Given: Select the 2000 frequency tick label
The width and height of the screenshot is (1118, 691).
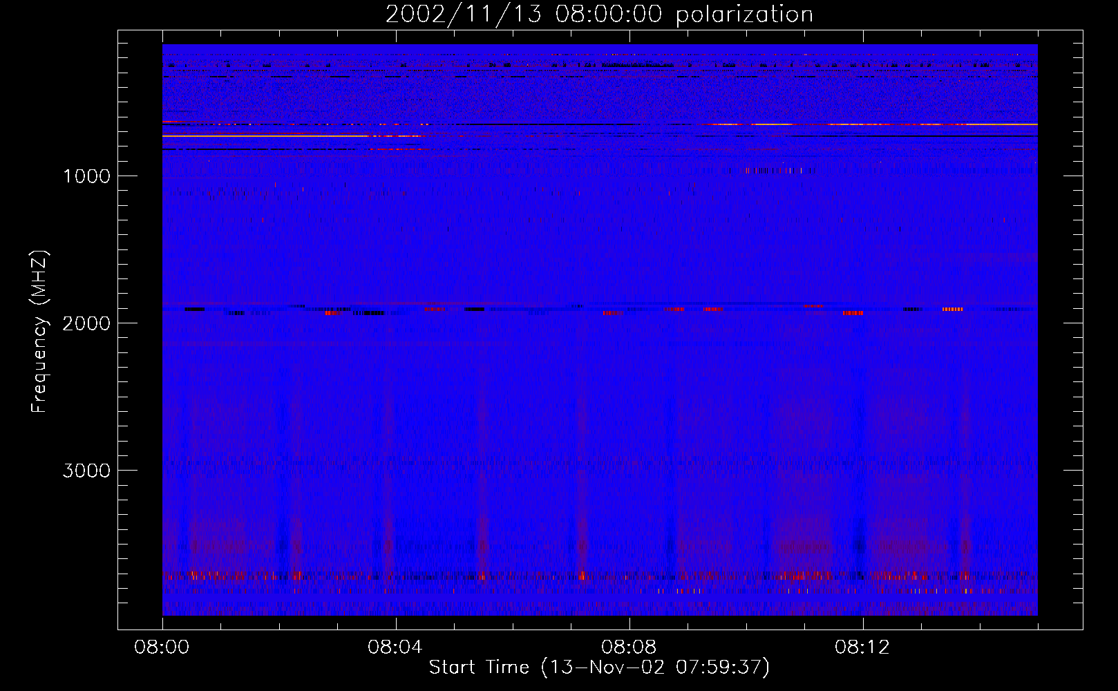Looking at the screenshot, I should click(86, 323).
